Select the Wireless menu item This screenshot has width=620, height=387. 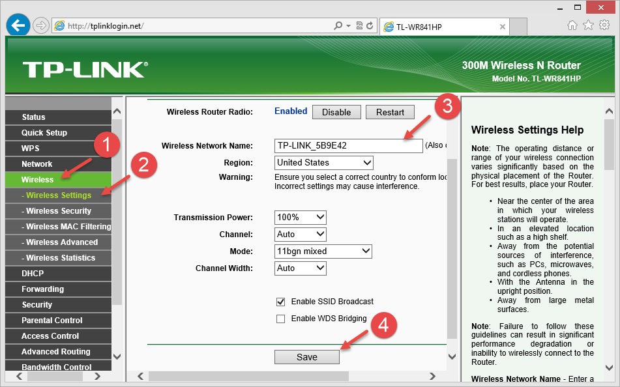click(x=59, y=179)
